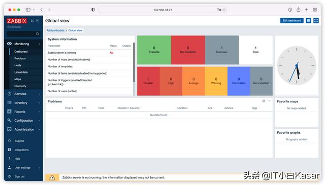The image size is (325, 185).
Task: Collapse sidebar with double-chevron icon
Action: pos(32,21)
